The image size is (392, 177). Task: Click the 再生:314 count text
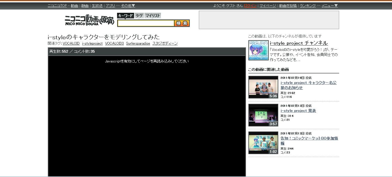287,116
